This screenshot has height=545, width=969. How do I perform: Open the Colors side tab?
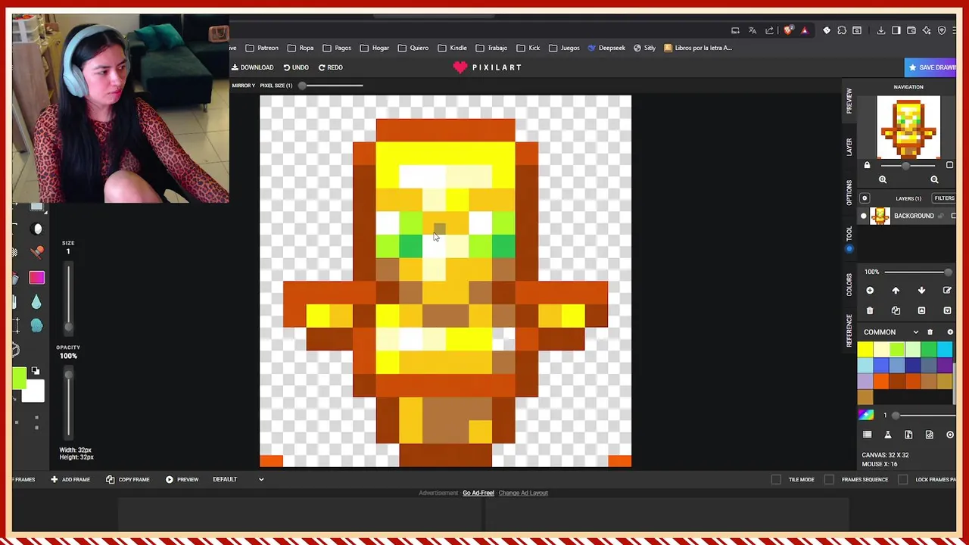tap(849, 285)
